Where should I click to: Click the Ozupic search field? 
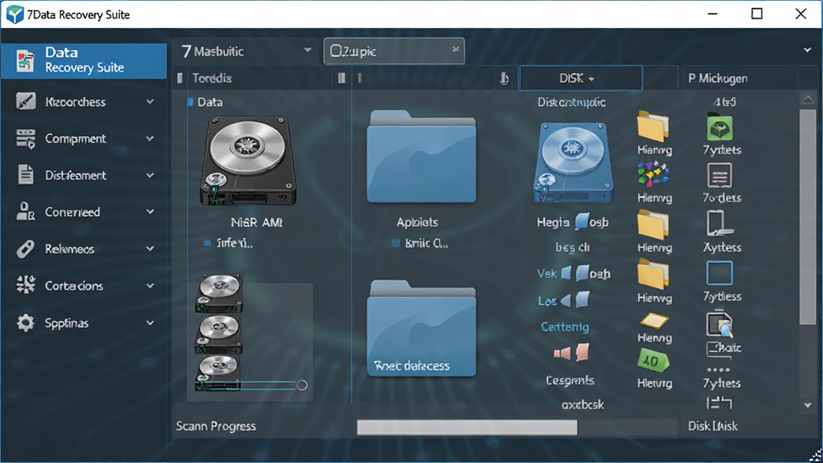[x=394, y=51]
